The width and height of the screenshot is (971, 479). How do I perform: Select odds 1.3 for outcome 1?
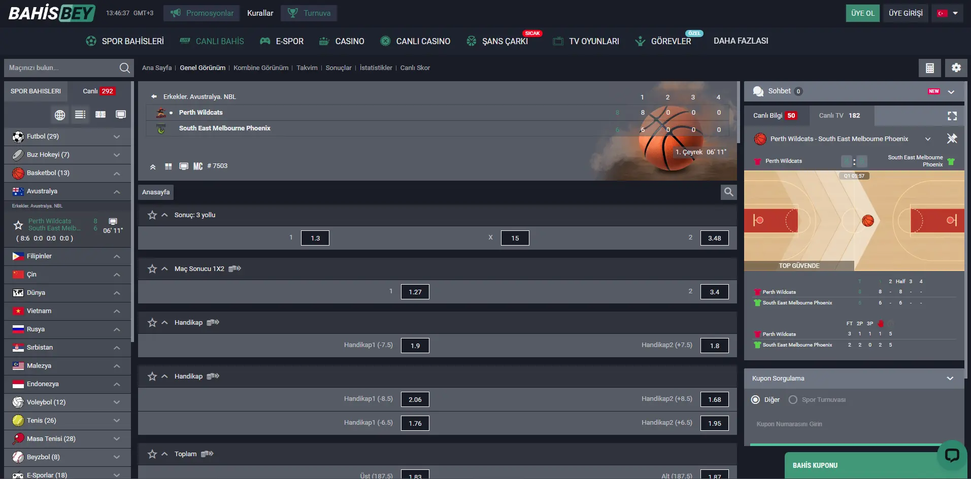tap(315, 238)
